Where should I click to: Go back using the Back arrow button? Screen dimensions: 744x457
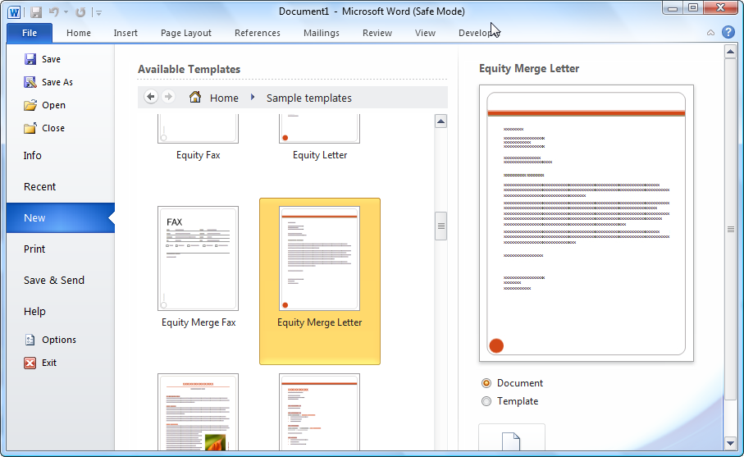(x=151, y=97)
